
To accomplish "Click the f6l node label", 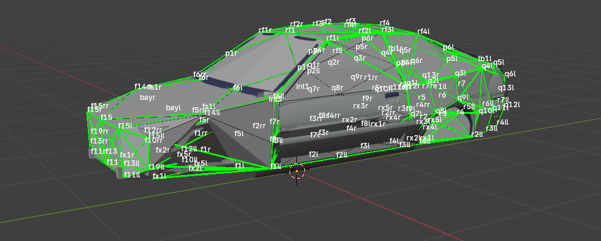I will (x=237, y=88).
